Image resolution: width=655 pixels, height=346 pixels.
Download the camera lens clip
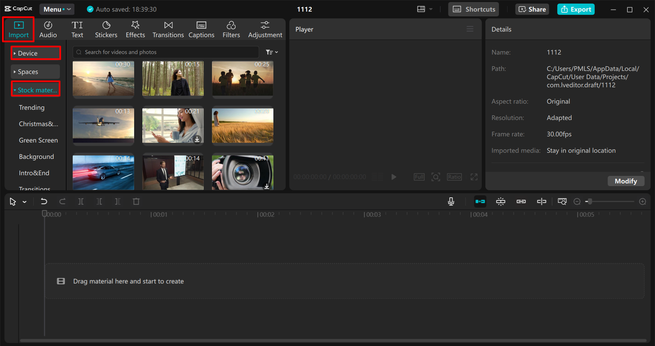click(267, 186)
